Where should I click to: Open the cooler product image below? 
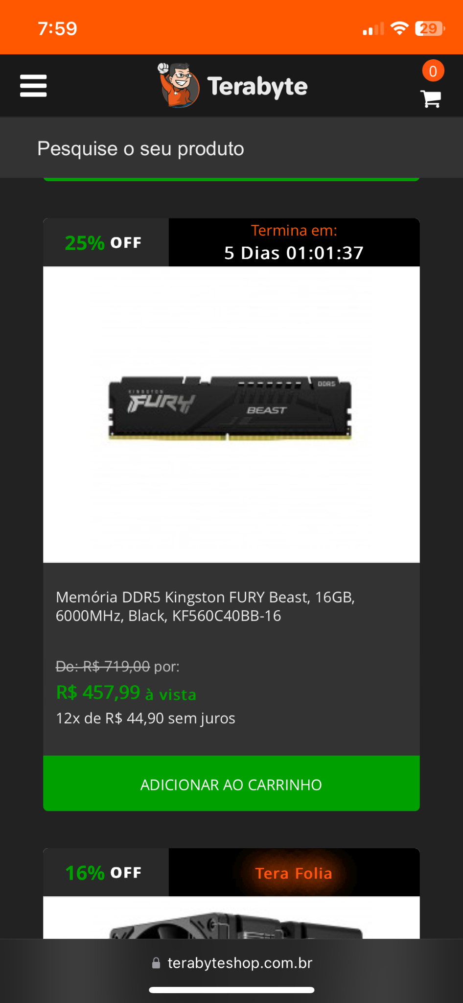pos(231,918)
